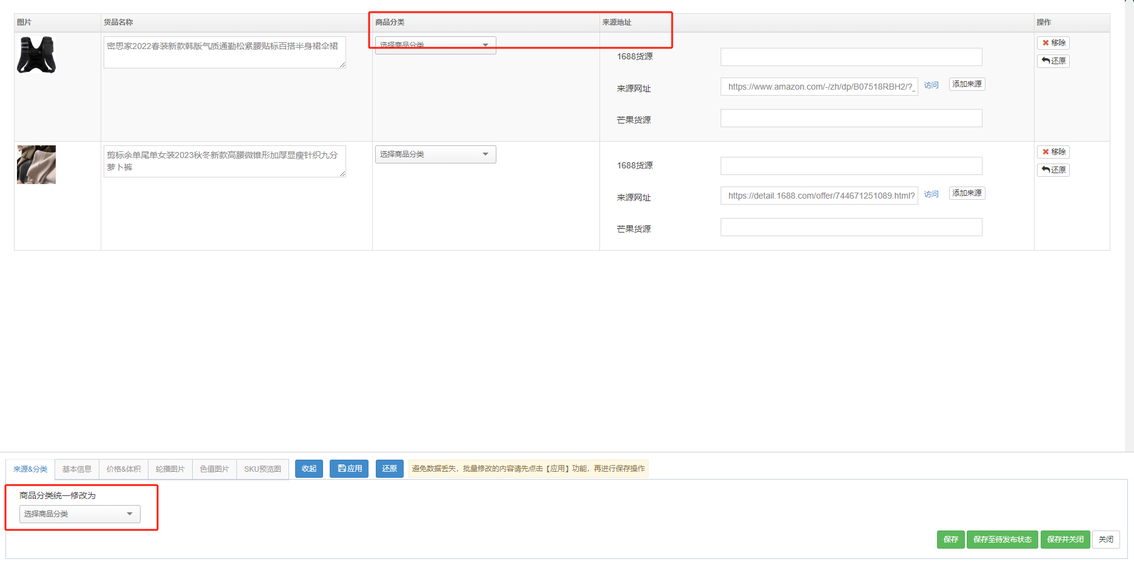Open the bulk 商品分类统一修改为 dropdown

[79, 514]
